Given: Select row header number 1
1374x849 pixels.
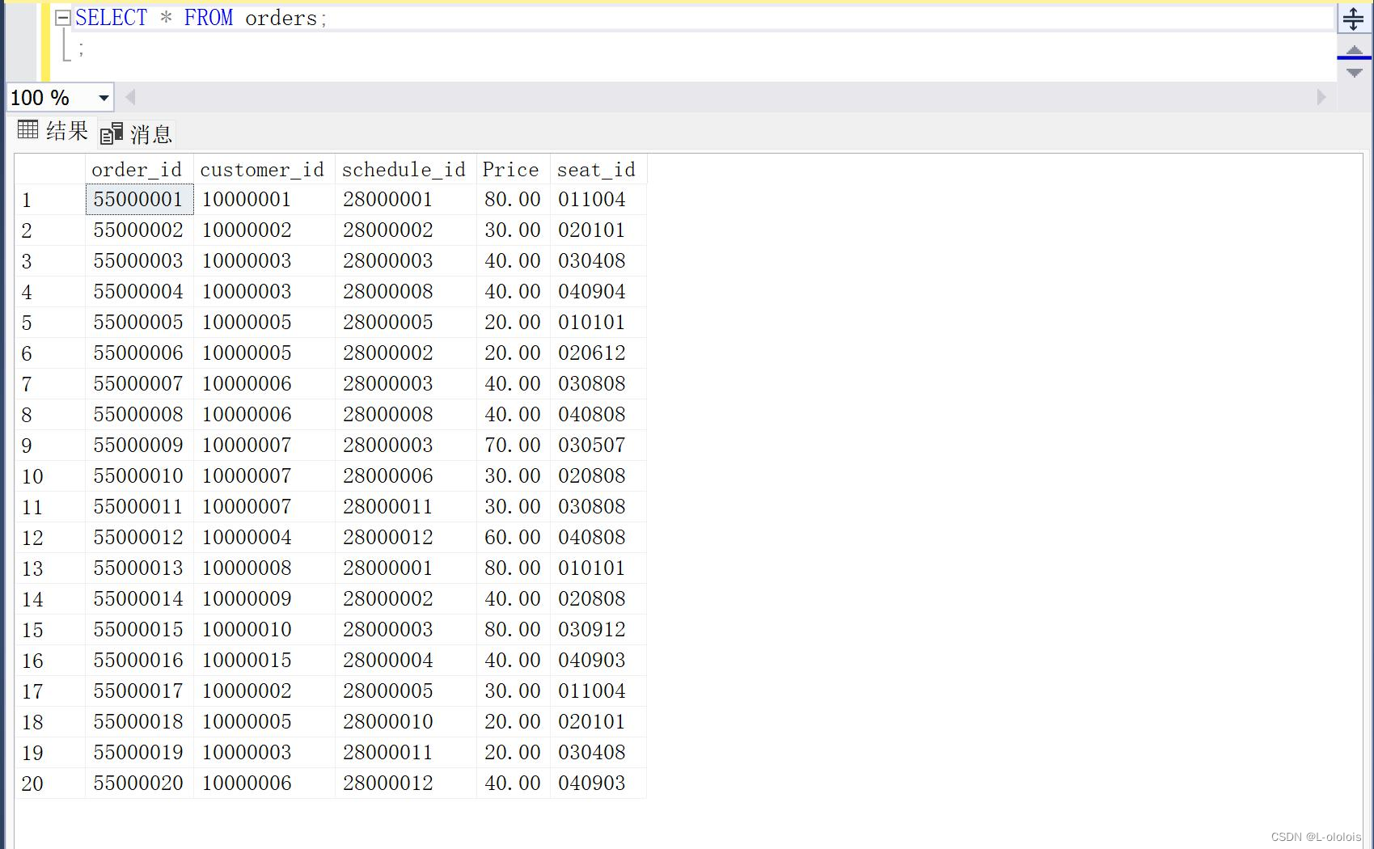Looking at the screenshot, I should tap(49, 200).
